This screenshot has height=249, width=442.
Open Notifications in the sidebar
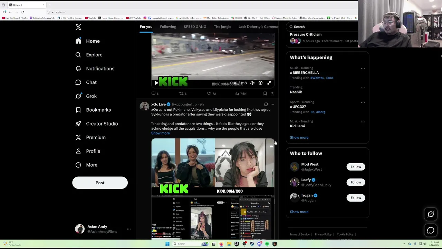[95, 68]
